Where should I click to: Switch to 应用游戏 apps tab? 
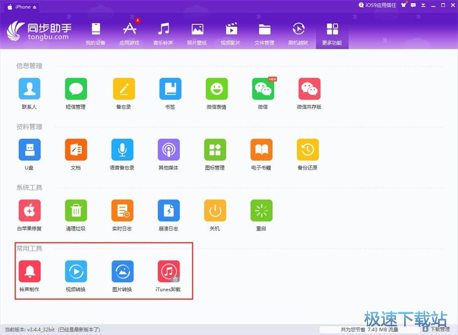click(x=129, y=34)
